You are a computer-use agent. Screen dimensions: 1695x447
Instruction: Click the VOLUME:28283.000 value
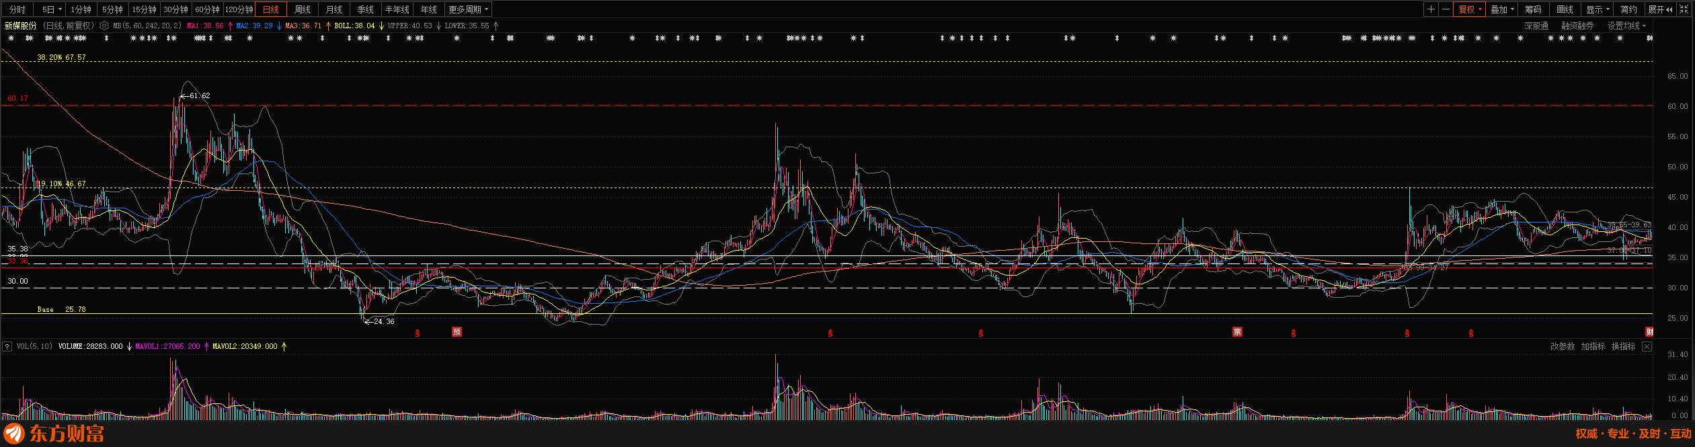tap(90, 347)
